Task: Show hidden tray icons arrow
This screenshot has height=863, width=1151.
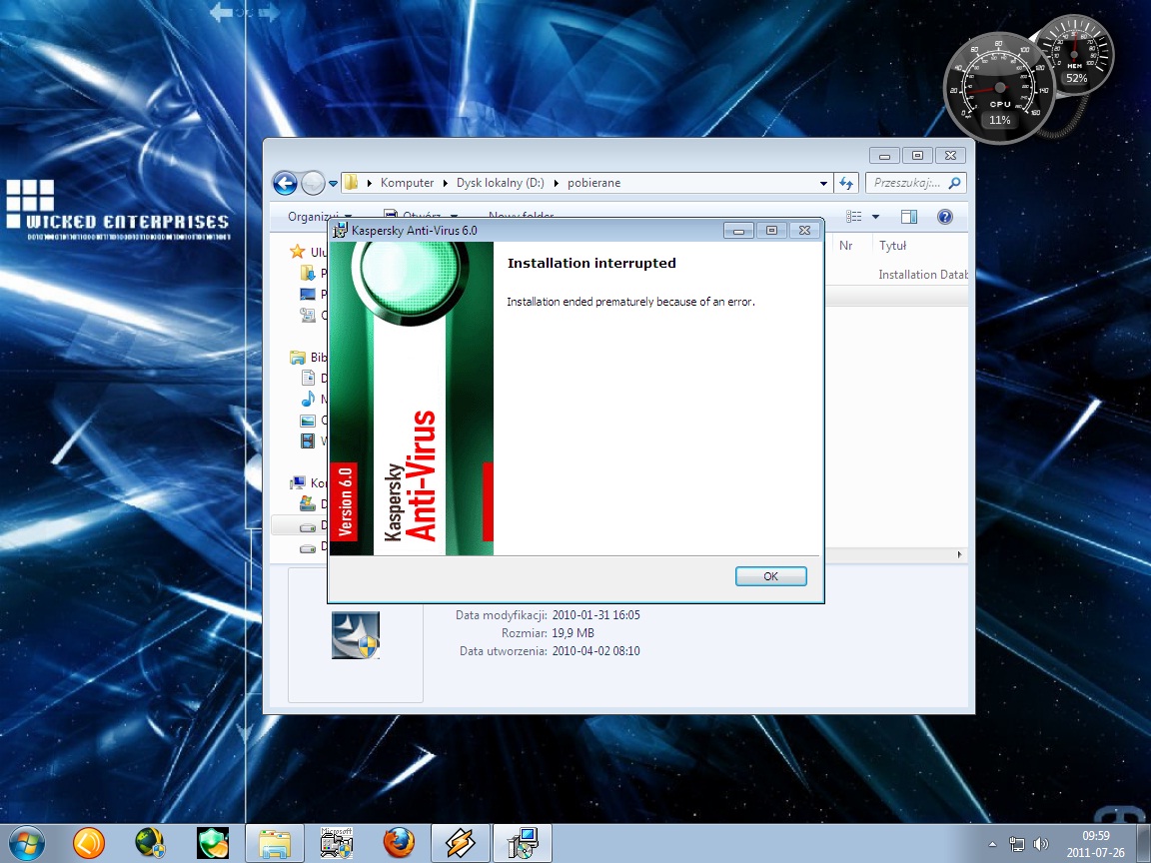Action: (x=992, y=844)
